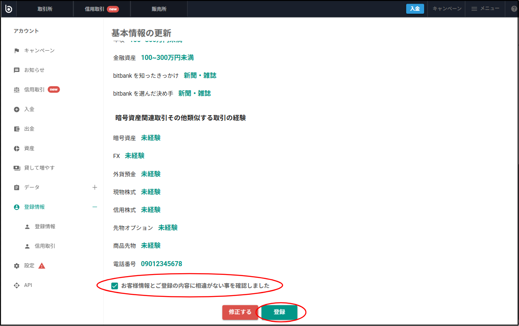Click the new badge in sidebar 信用取引
The height and width of the screenshot is (326, 519).
tap(54, 89)
